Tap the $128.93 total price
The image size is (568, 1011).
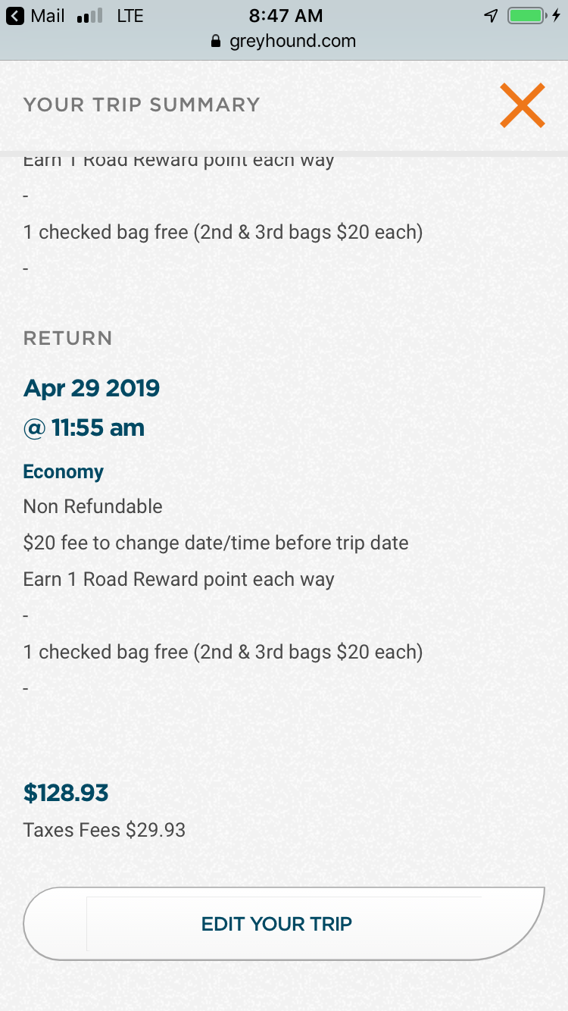pos(66,793)
